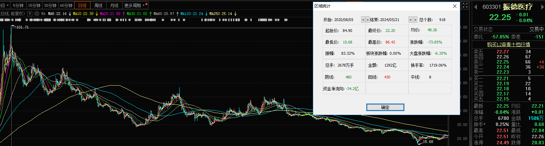Go to next stock with right arrow
The height and width of the screenshot is (146, 545).
pos(540,7)
